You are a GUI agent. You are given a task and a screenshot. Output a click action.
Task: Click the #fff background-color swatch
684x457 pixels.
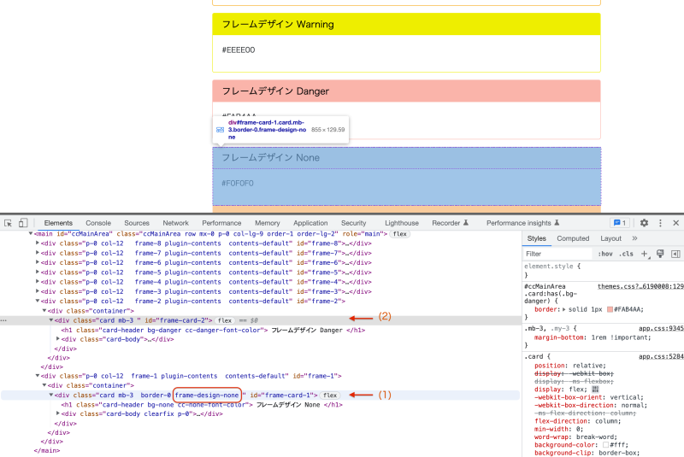pos(605,445)
